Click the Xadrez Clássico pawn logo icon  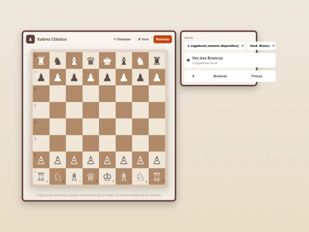[30, 40]
